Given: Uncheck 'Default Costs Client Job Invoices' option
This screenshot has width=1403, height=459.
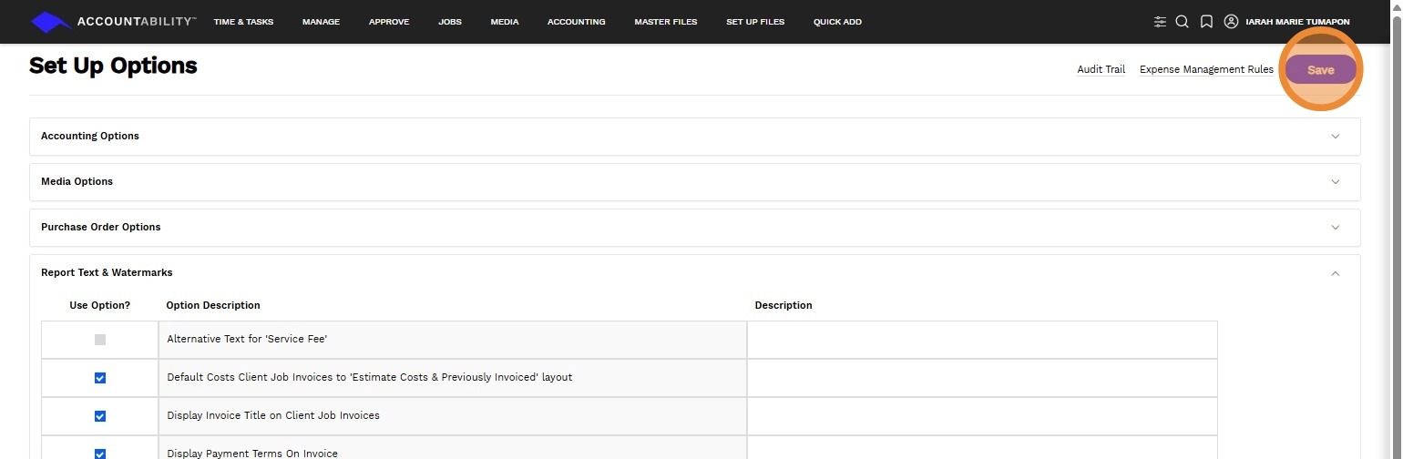Looking at the screenshot, I should (100, 378).
